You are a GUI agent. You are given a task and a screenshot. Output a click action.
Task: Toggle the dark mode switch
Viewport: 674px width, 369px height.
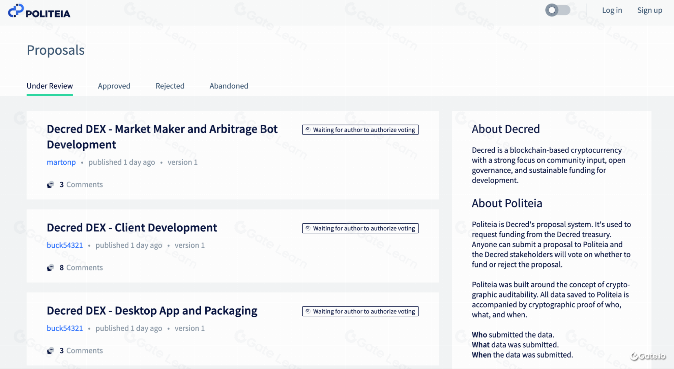[x=558, y=10]
